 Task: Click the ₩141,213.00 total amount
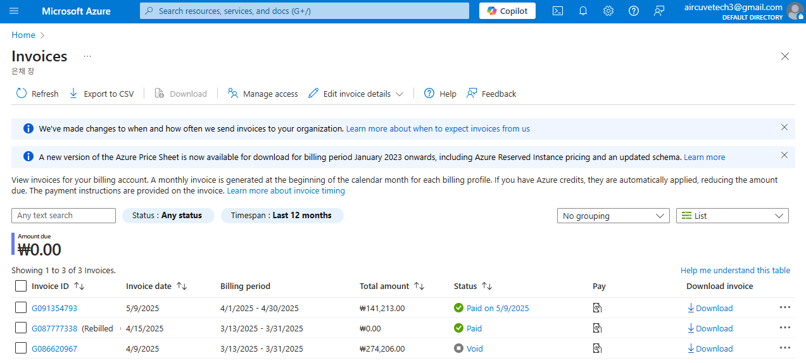382,309
